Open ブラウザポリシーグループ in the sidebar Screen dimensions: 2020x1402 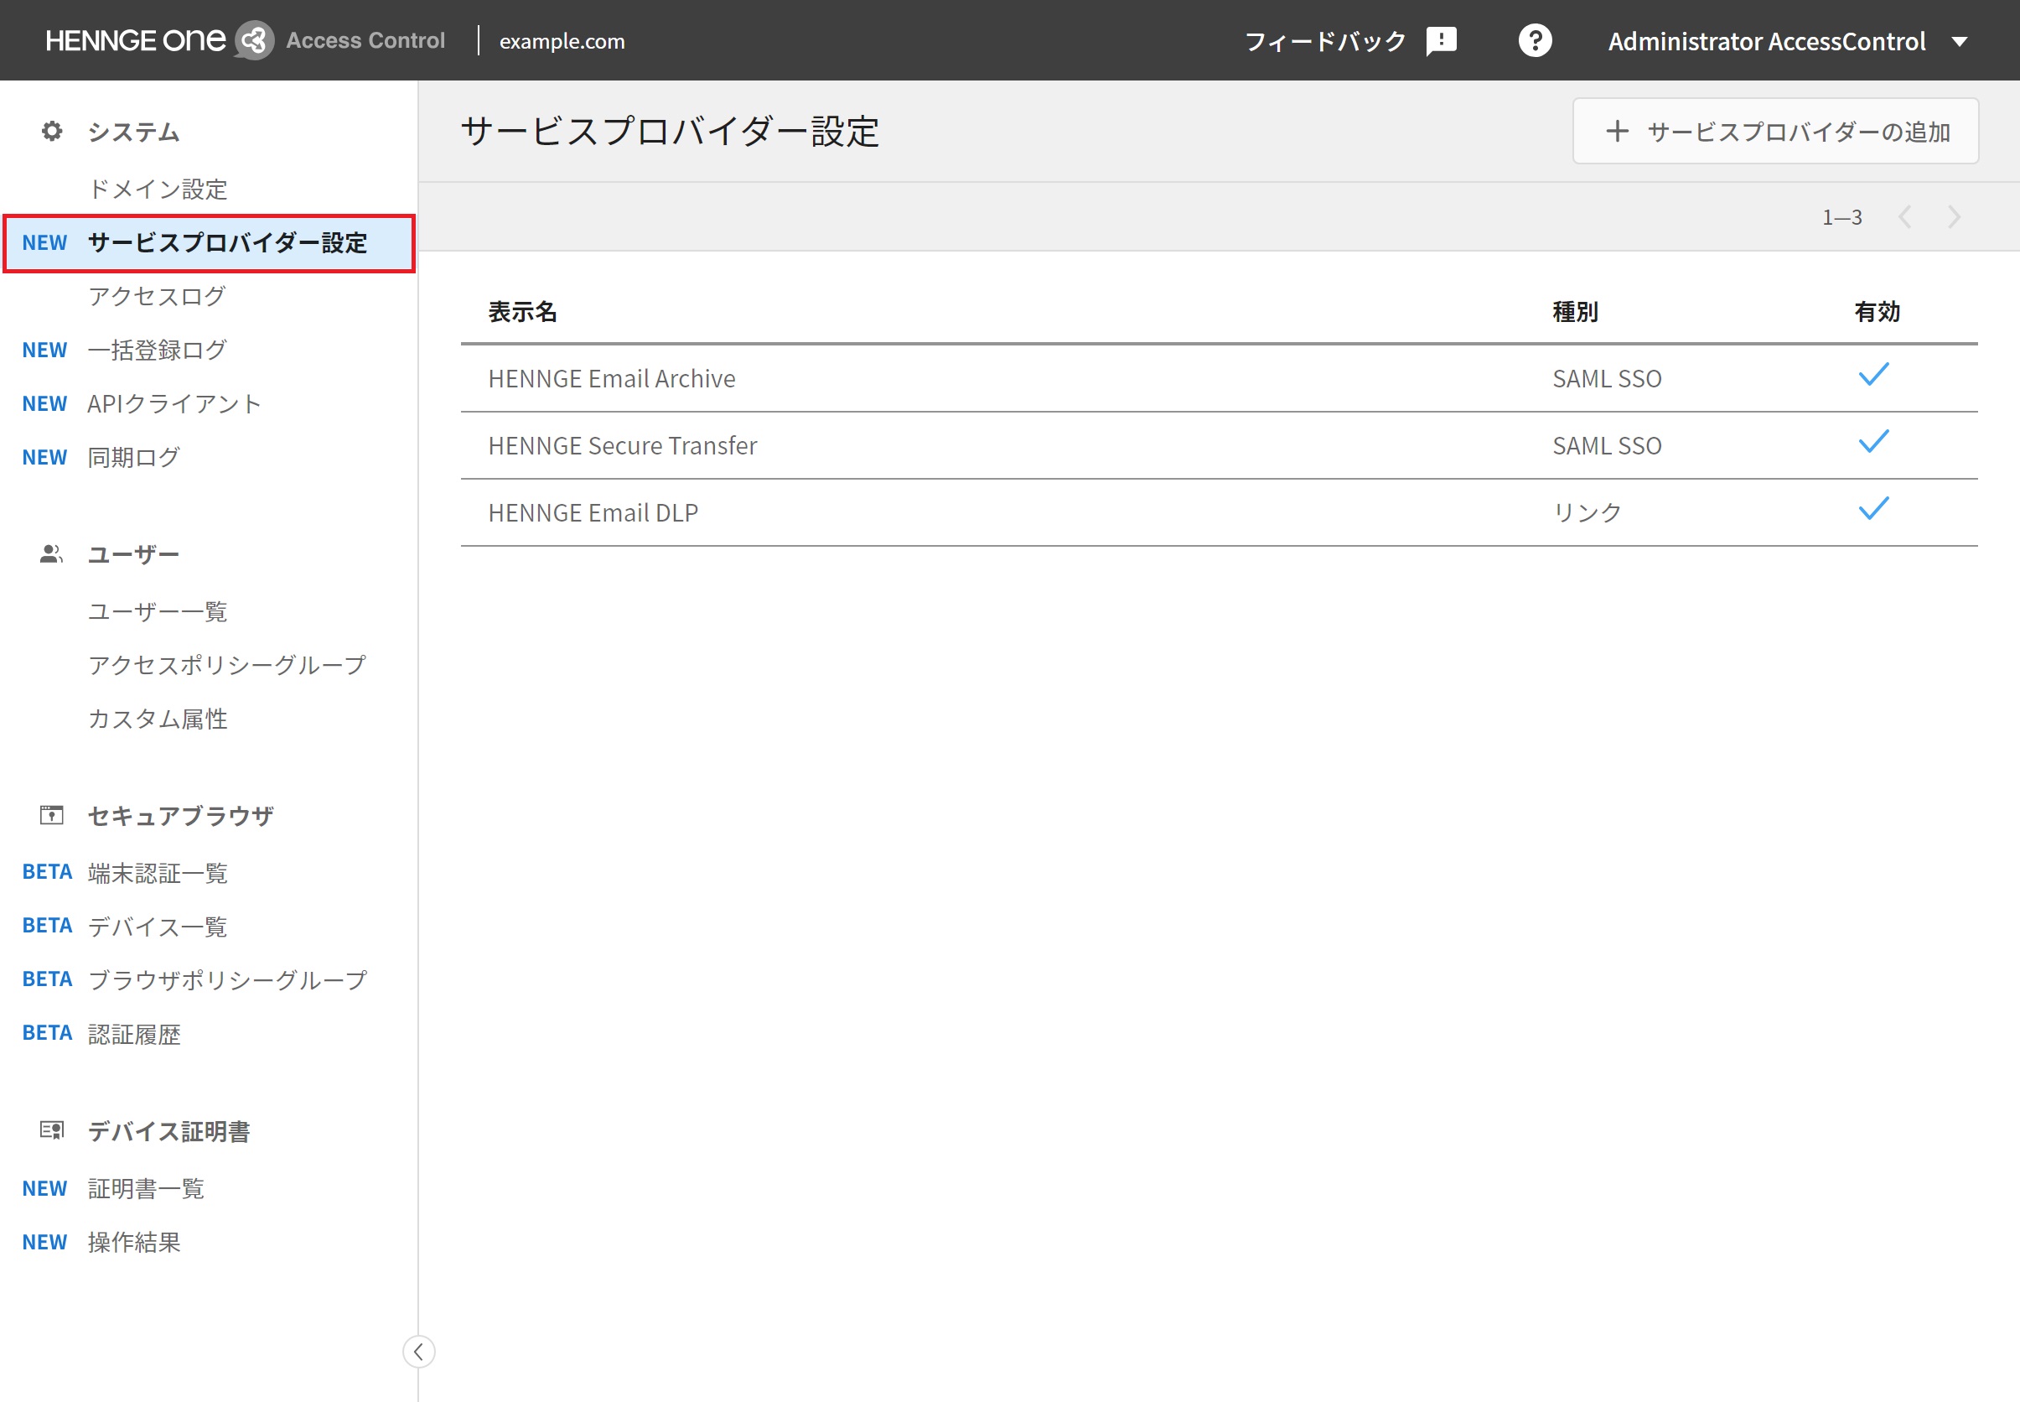click(227, 979)
